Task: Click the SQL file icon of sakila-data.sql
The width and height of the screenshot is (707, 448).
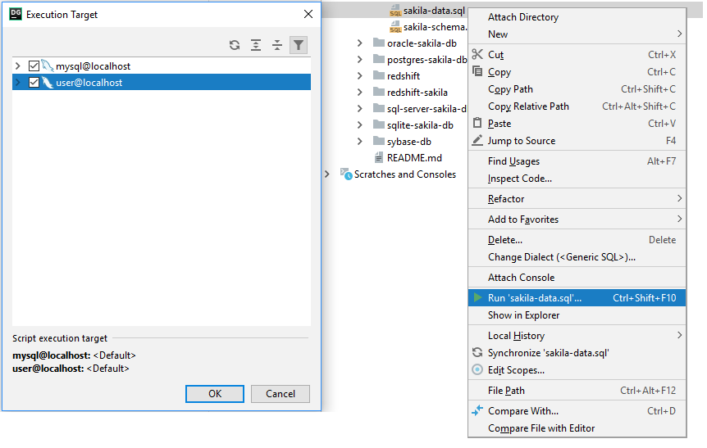Action: pyautogui.click(x=395, y=10)
